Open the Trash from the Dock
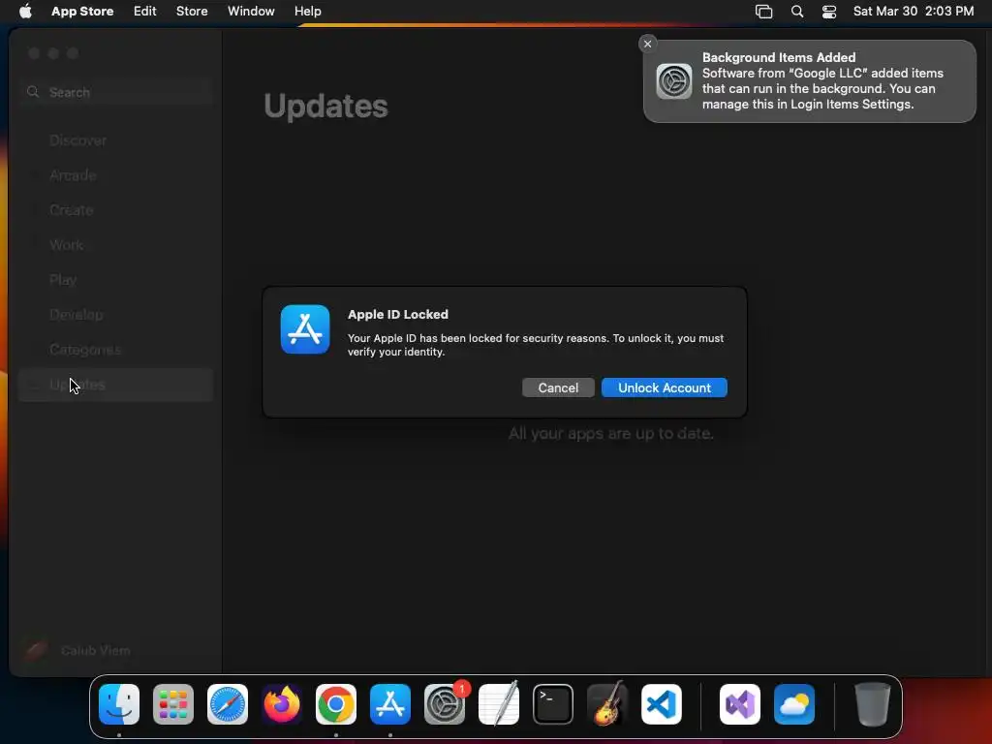Screen dimensions: 992x744 [x=873, y=704]
